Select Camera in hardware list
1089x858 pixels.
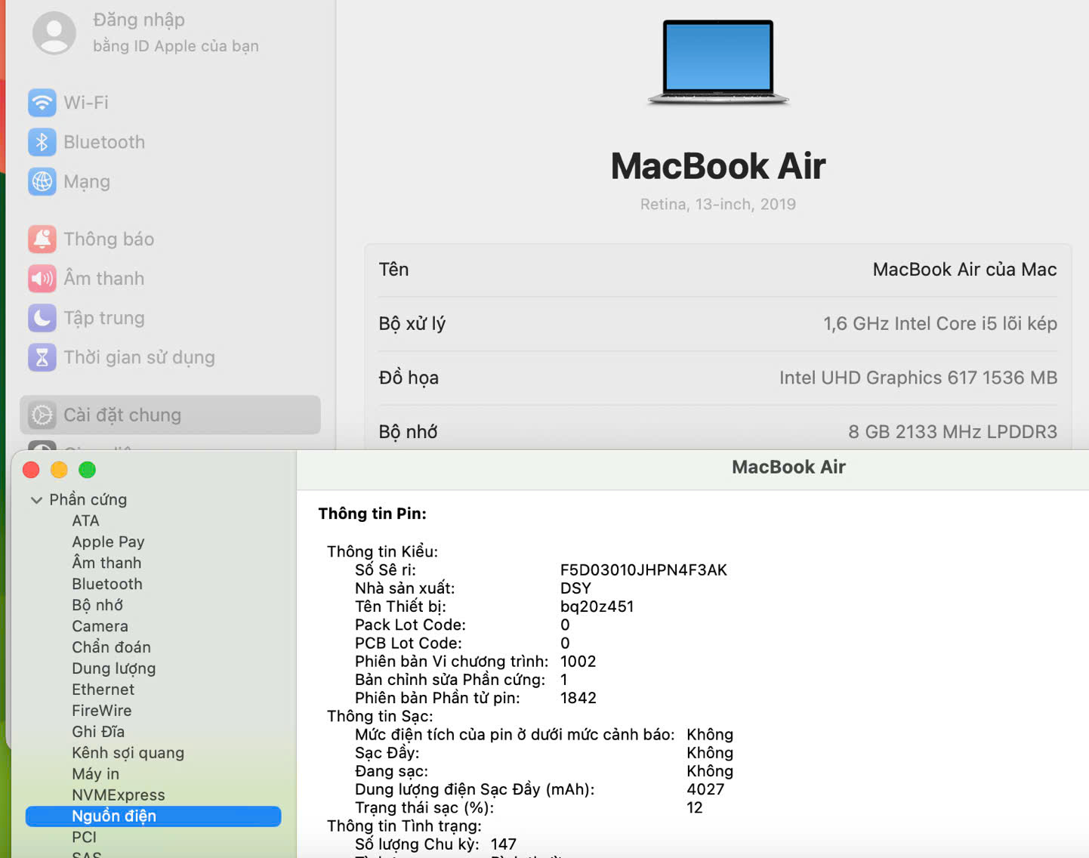tap(100, 626)
